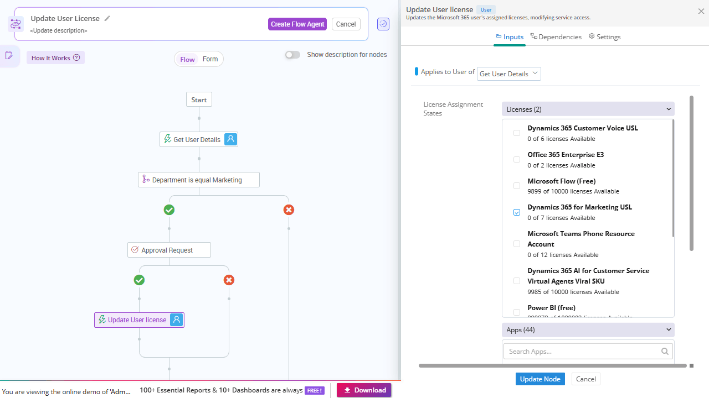The height and width of the screenshot is (398, 709).
Task: Uncheck Dynamics 365 for Marketing USL license
Action: (x=517, y=212)
